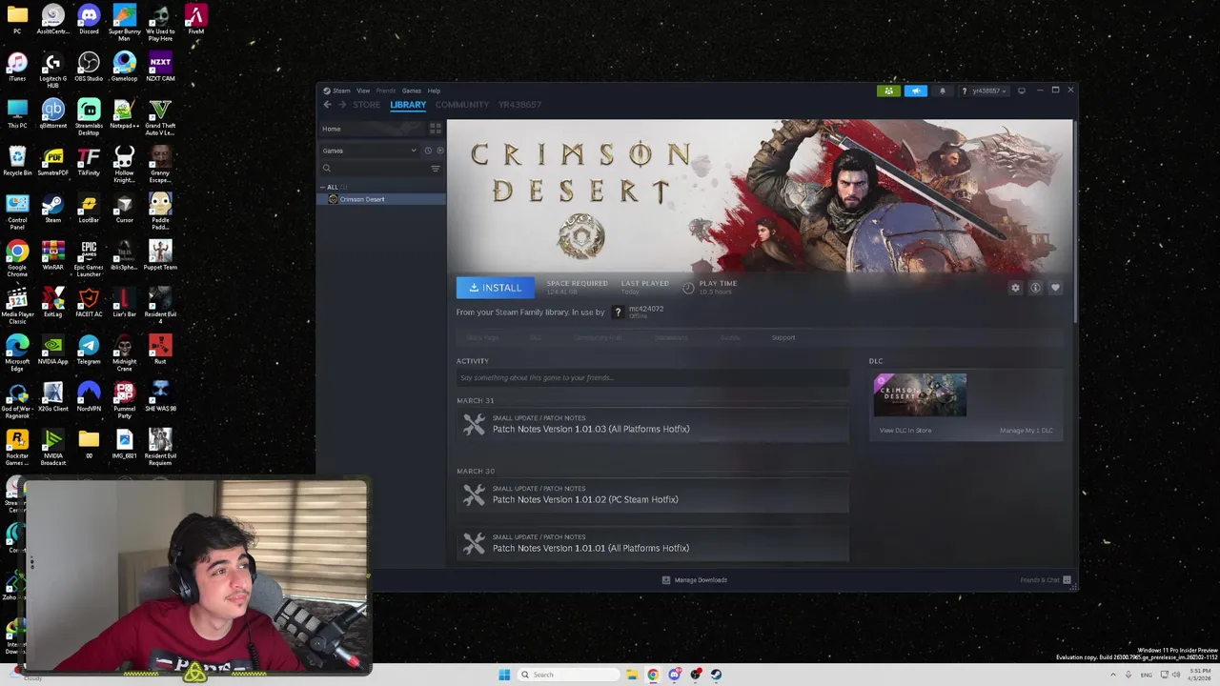The height and width of the screenshot is (686, 1220).
Task: Open the COMMUNITY tab
Action: 462,105
